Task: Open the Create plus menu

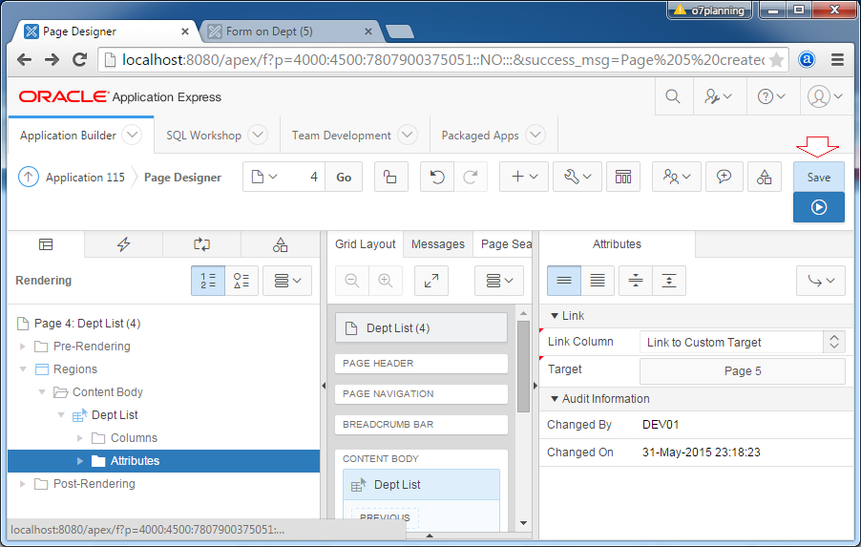Action: [524, 177]
